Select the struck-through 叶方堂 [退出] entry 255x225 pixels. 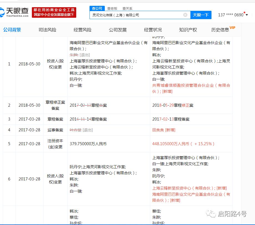[x=81, y=130]
